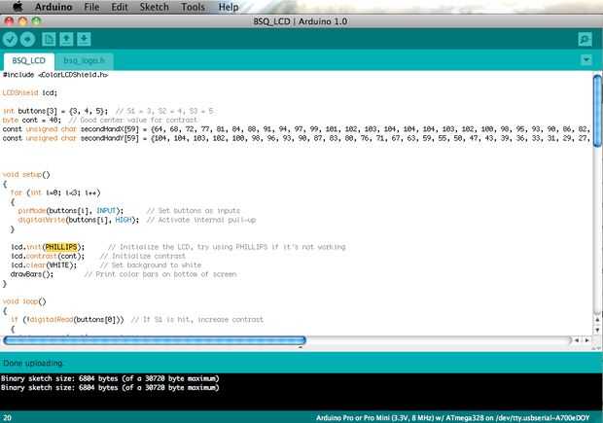Click the scroll-up arrow of vertical scrollbar
This screenshot has height=423, width=603.
tap(597, 320)
